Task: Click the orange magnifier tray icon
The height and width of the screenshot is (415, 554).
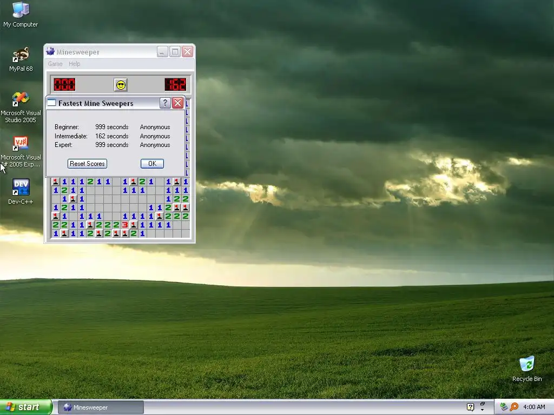Action: pyautogui.click(x=514, y=407)
